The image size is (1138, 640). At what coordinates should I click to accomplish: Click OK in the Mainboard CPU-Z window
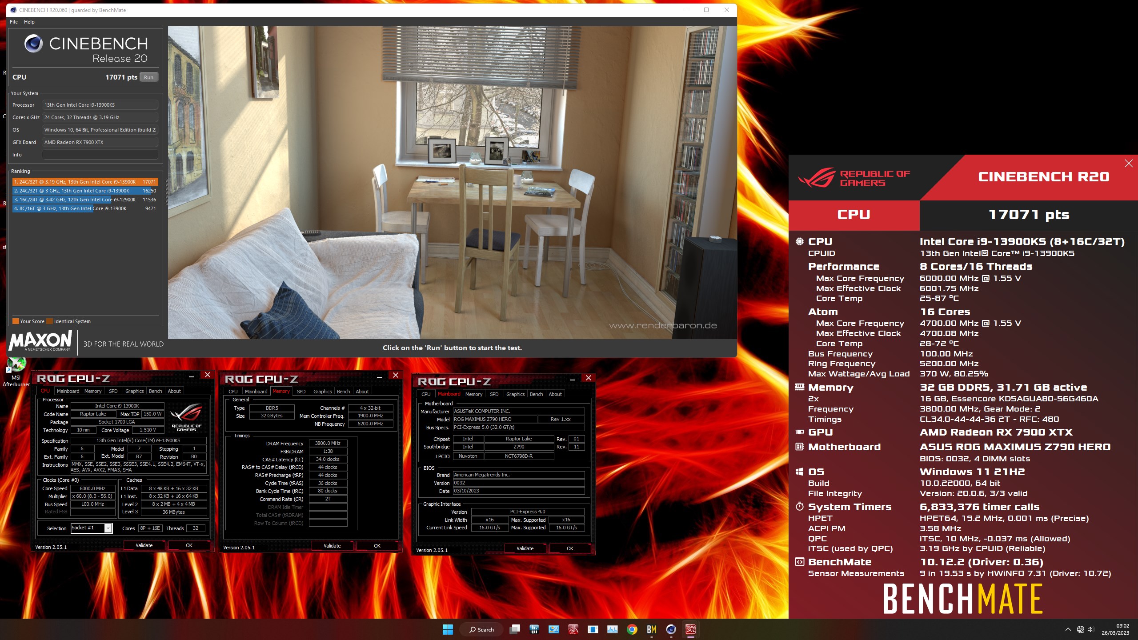pyautogui.click(x=570, y=548)
